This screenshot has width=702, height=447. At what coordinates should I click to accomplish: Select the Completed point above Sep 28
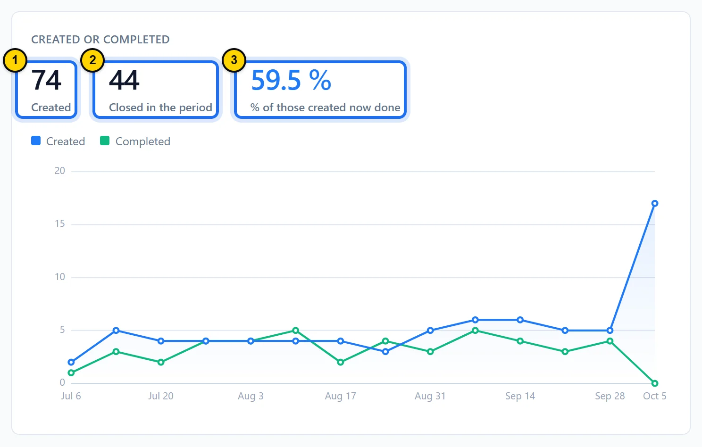[x=610, y=341]
